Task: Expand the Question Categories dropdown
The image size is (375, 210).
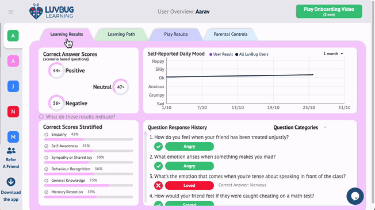Action: point(300,128)
